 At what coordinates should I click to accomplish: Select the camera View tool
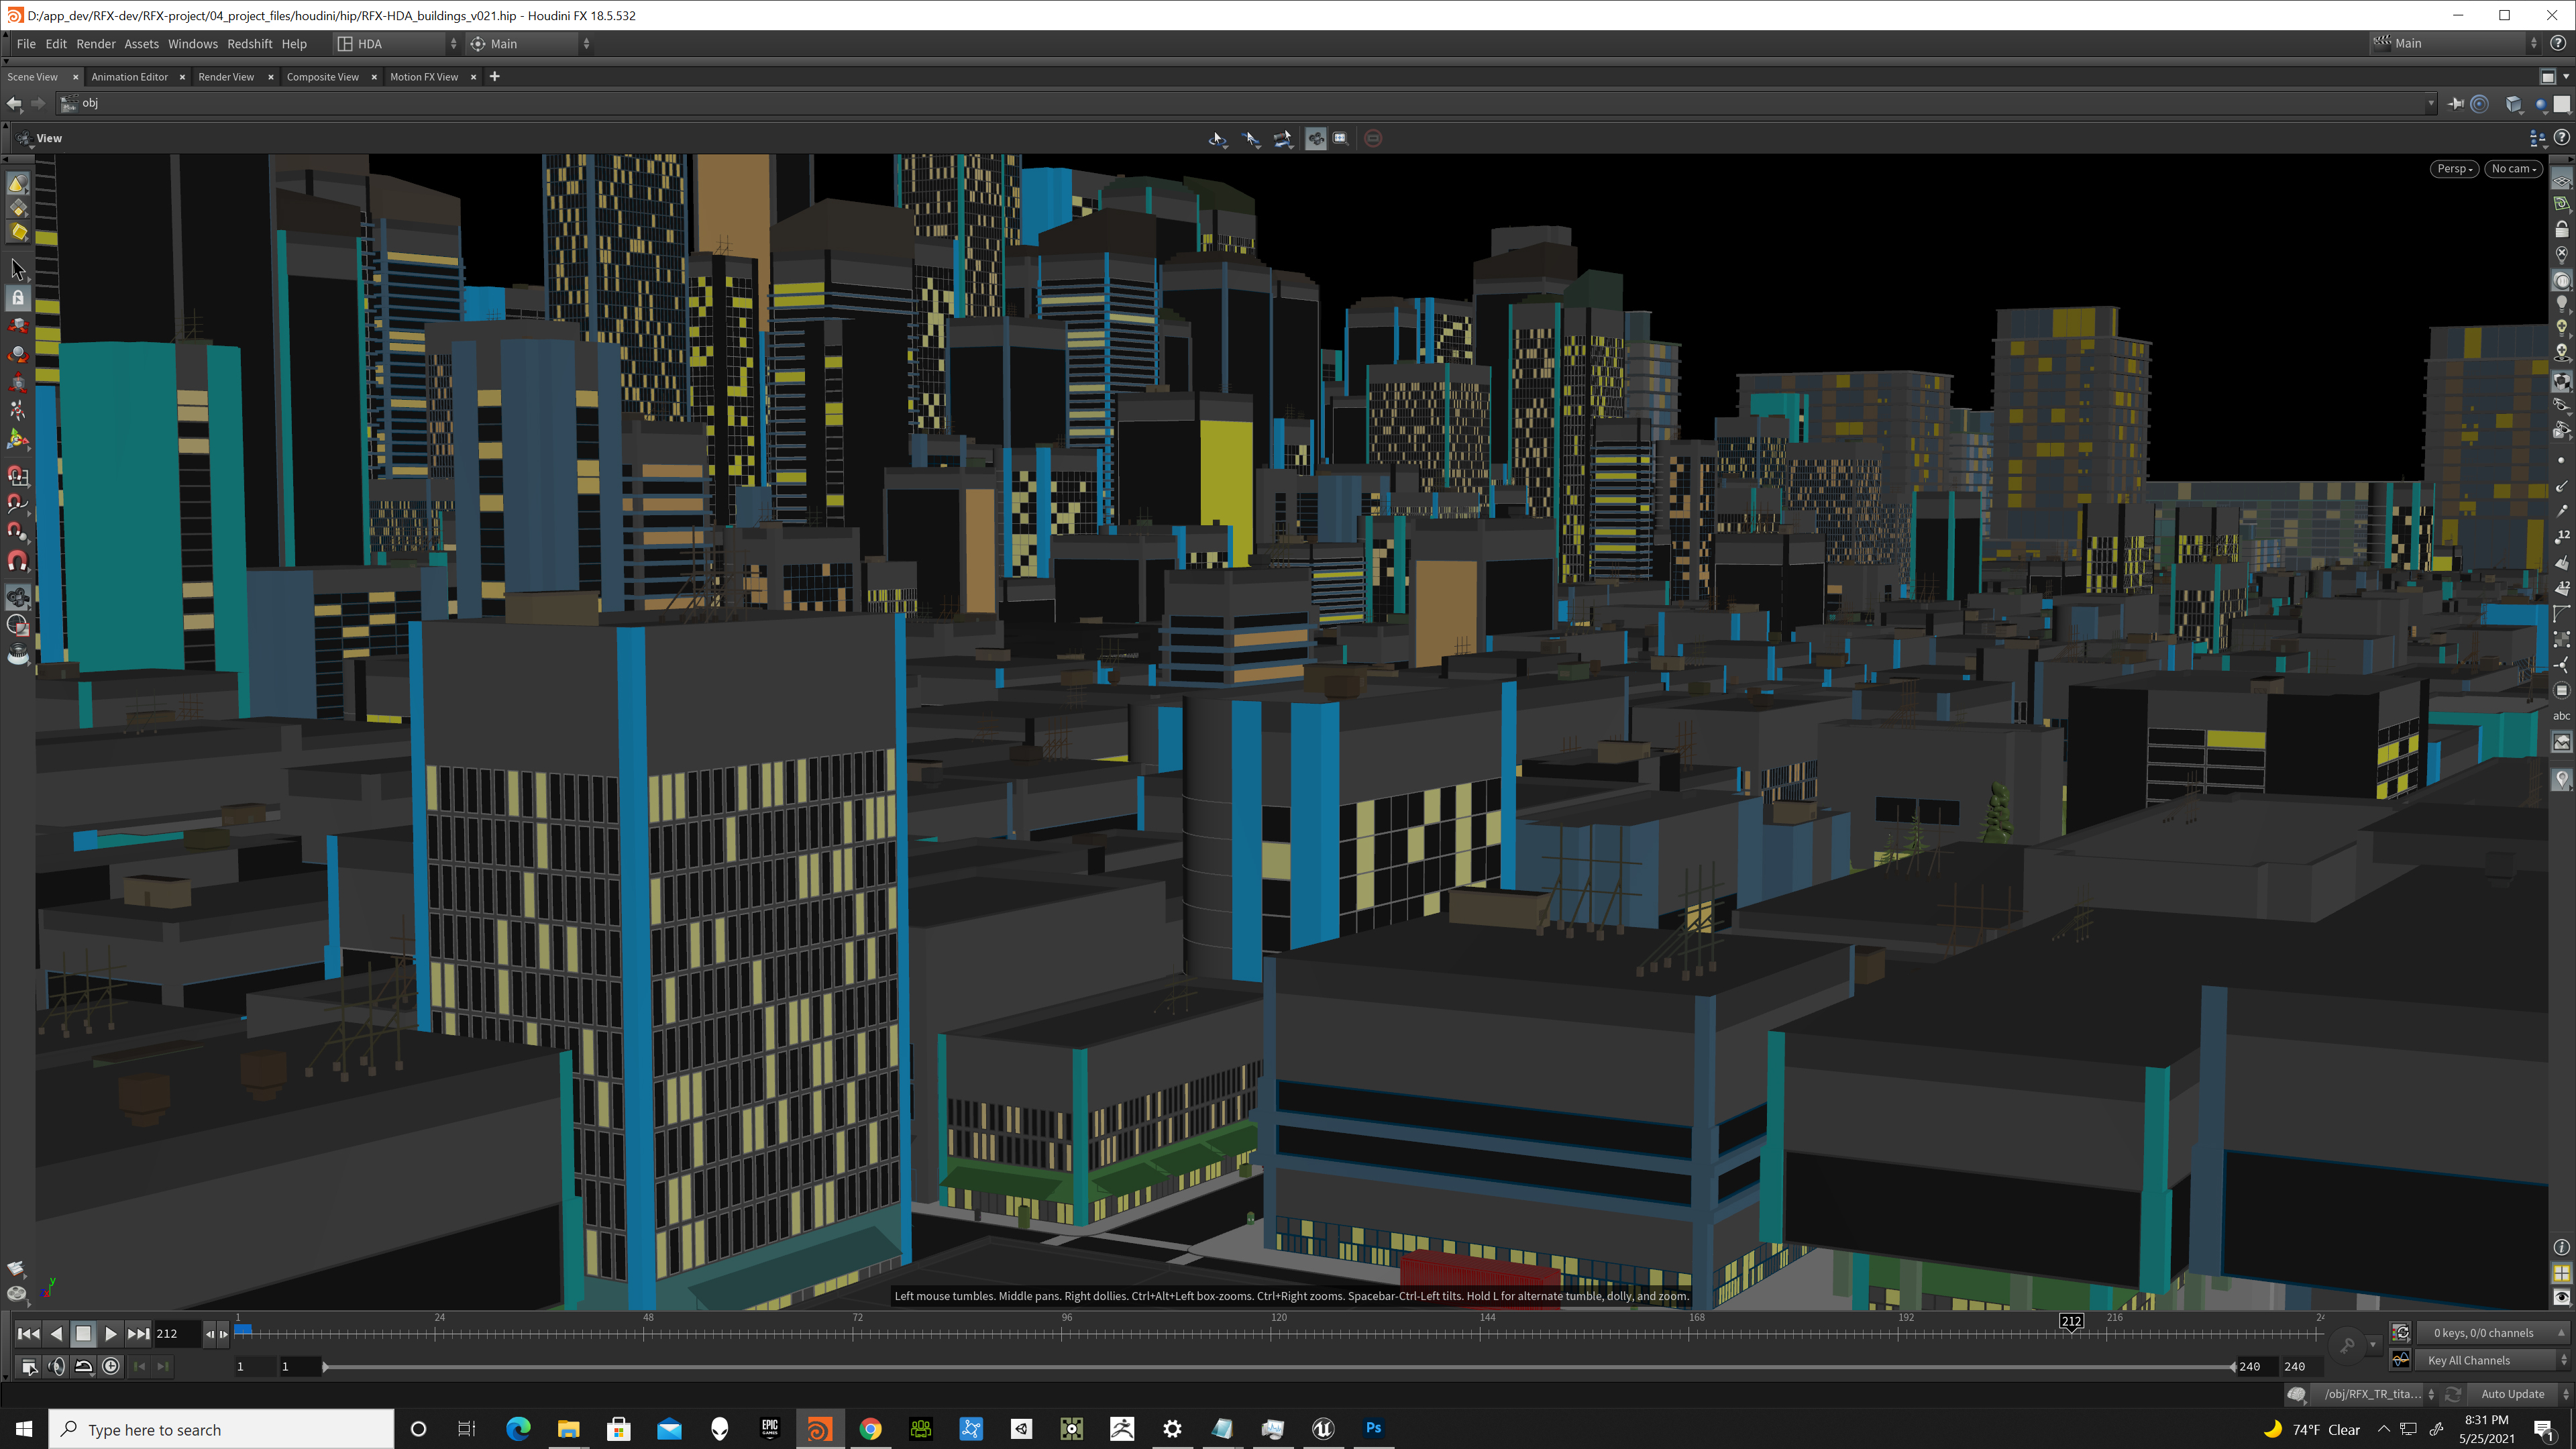18,598
